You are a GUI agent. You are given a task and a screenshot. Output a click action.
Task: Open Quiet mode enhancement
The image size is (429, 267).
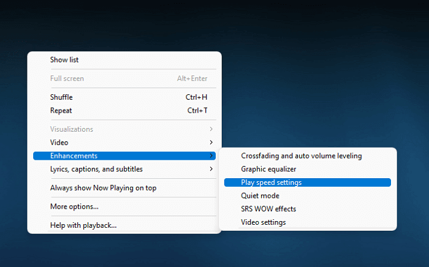(260, 196)
